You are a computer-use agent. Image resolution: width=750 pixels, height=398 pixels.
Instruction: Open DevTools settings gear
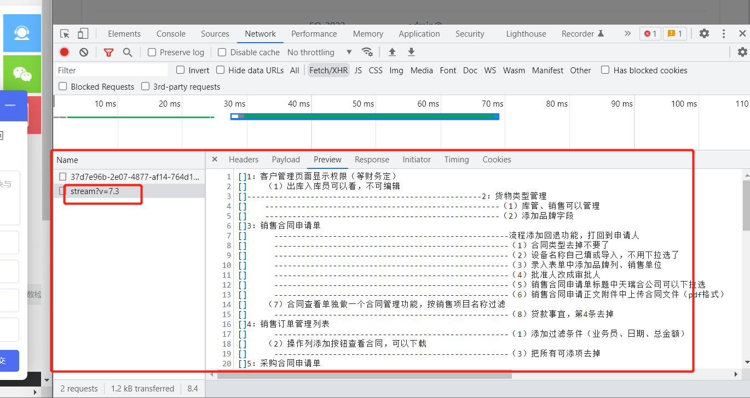pyautogui.click(x=704, y=34)
